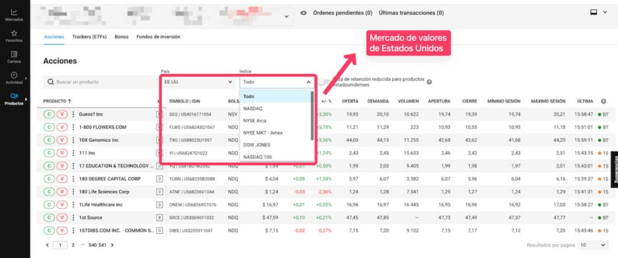Switch to the Acciones tab
The image size is (618, 258).
coord(54,37)
